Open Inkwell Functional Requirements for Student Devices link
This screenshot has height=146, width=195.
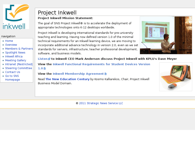coord(94,66)
